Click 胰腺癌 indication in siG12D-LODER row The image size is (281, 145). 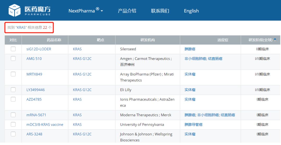tap(190, 49)
